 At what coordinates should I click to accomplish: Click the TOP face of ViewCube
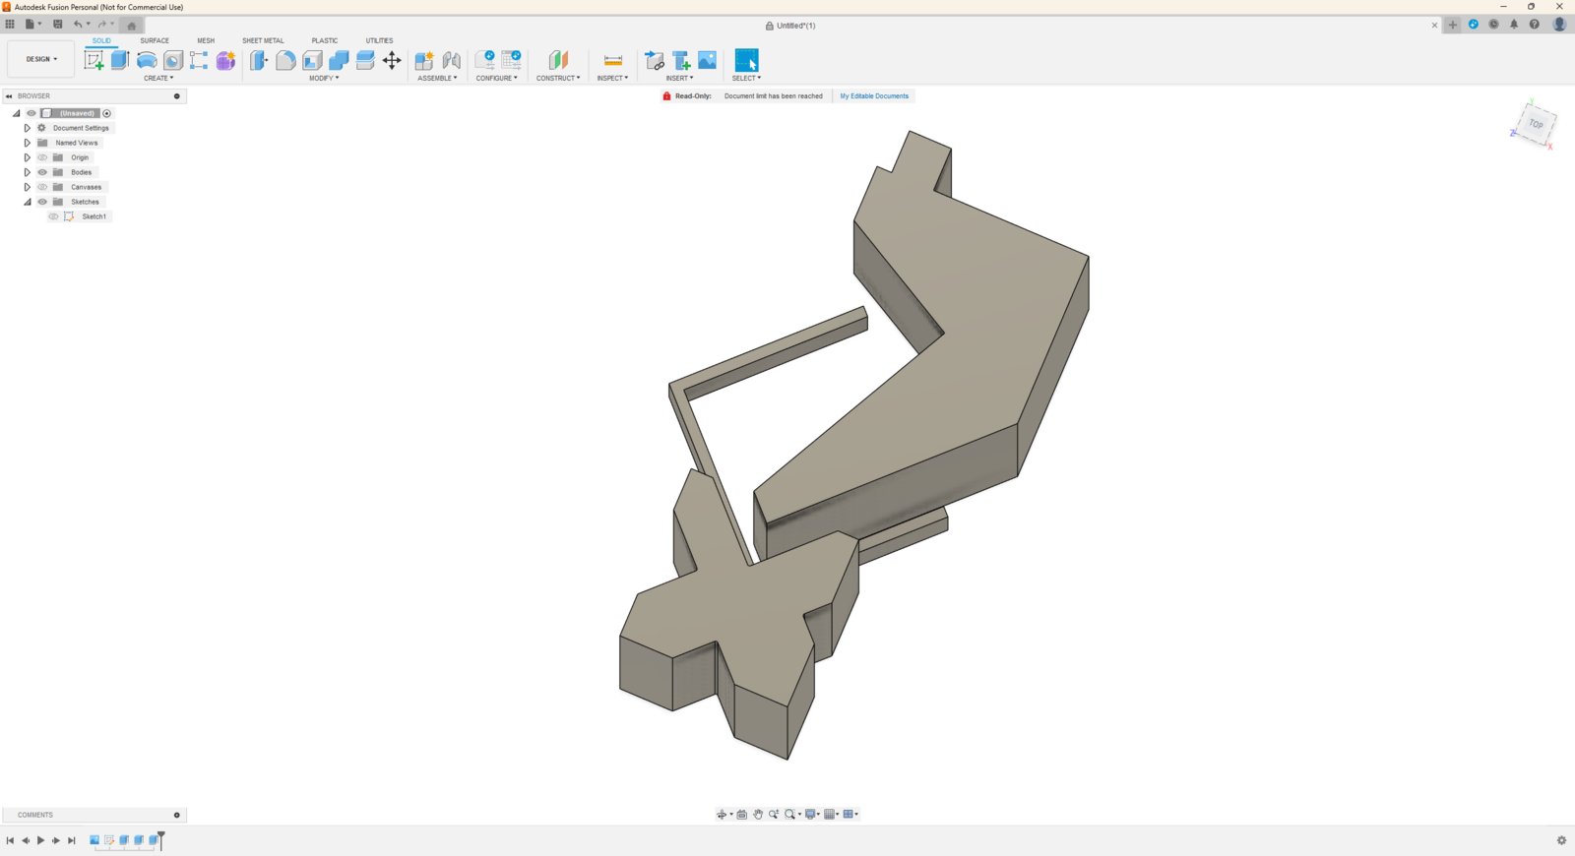(1536, 124)
